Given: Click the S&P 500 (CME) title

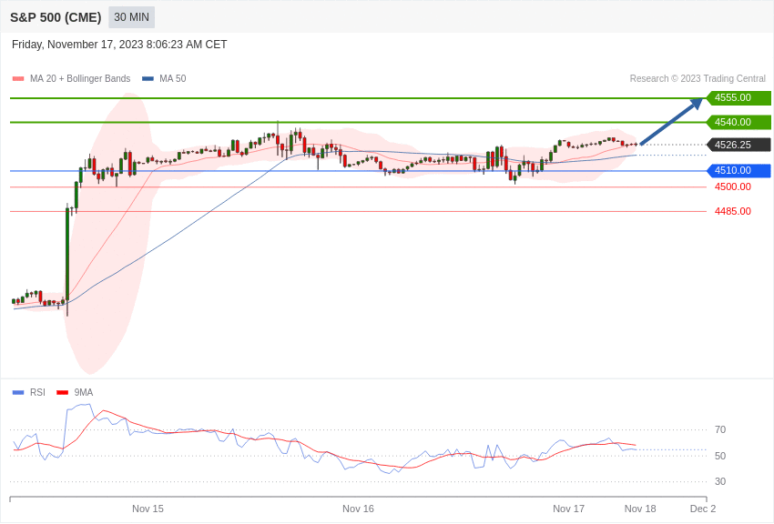Looking at the screenshot, I should click(56, 18).
